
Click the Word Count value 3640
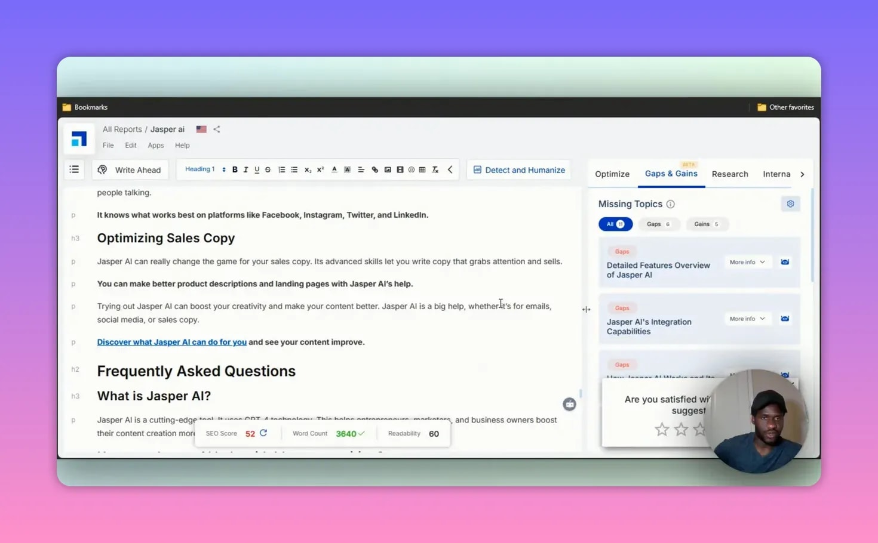pos(346,434)
